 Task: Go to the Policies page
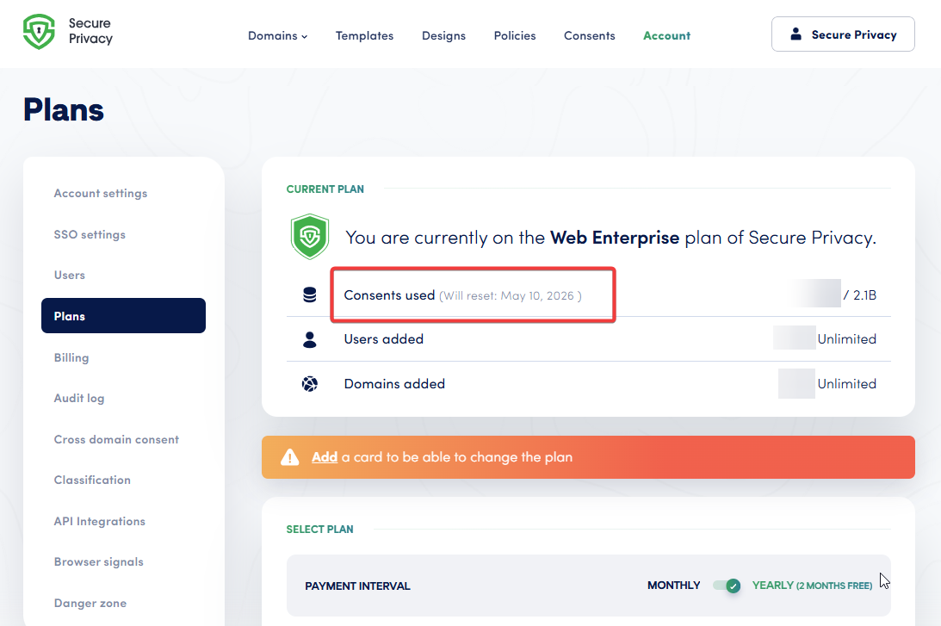[515, 36]
